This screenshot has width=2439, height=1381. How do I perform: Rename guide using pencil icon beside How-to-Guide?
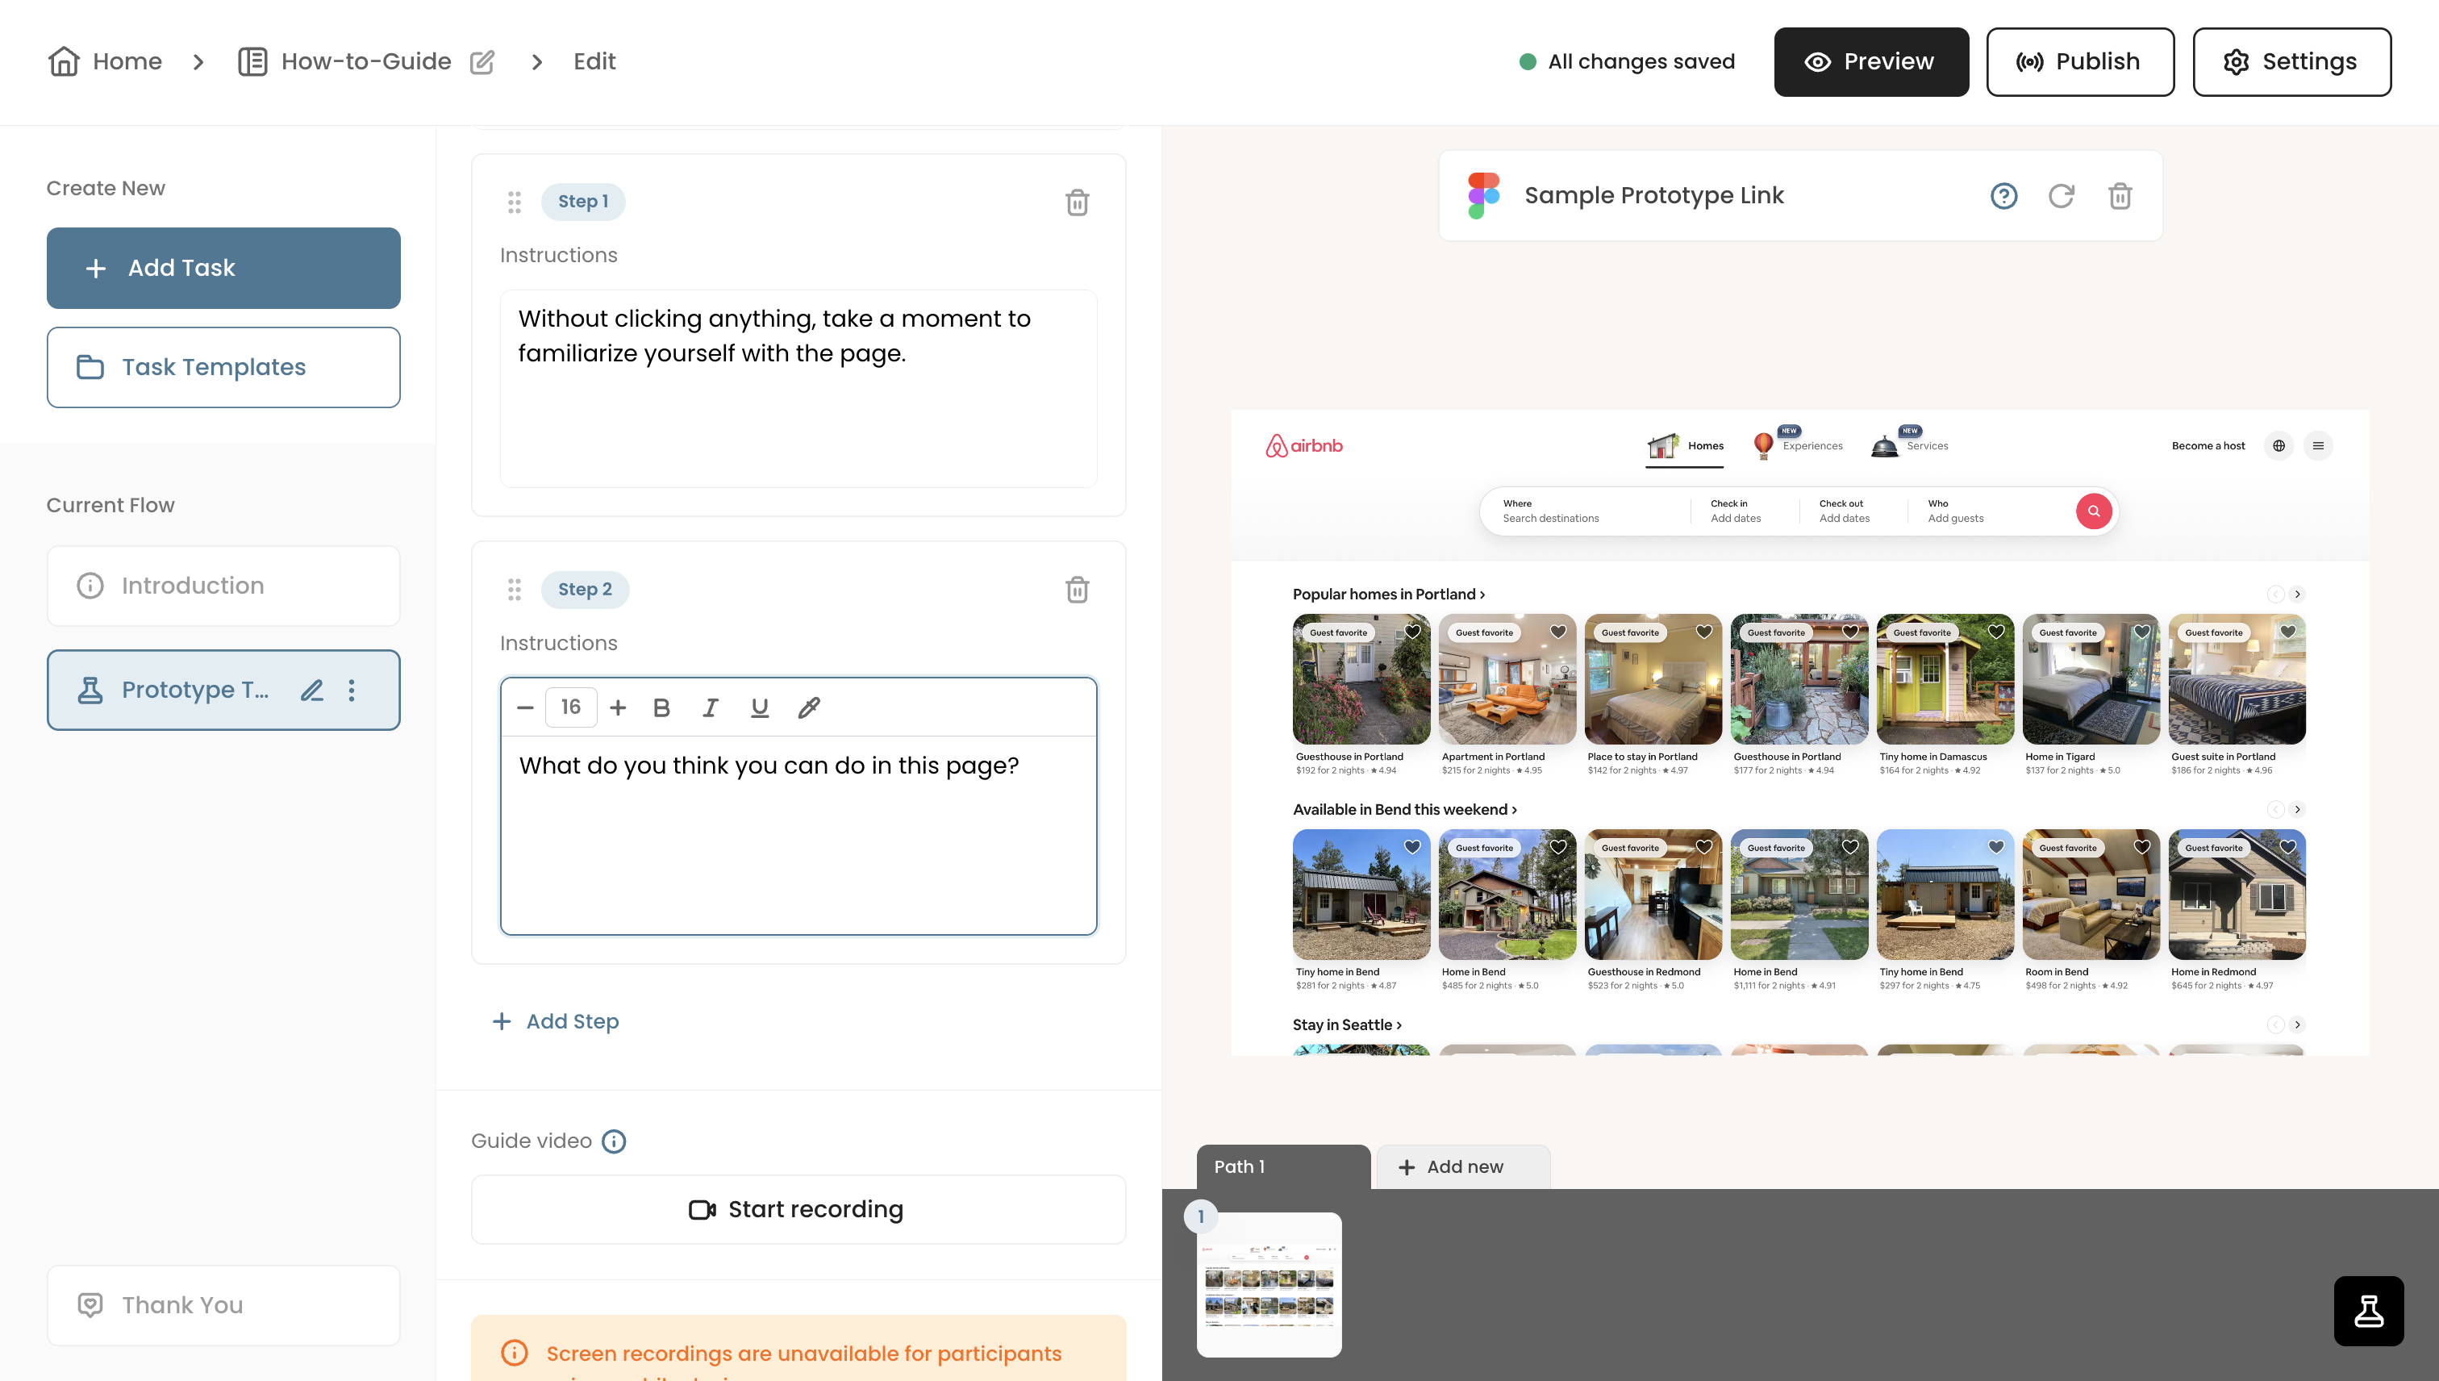point(482,61)
